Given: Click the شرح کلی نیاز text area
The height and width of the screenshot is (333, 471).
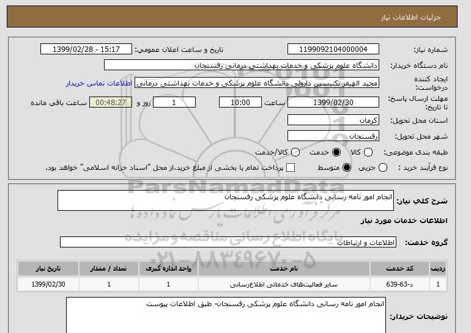Looking at the screenshot, I should 226,200.
